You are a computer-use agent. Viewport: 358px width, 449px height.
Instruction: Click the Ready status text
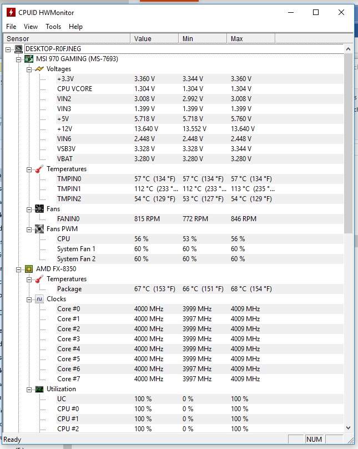12,440
